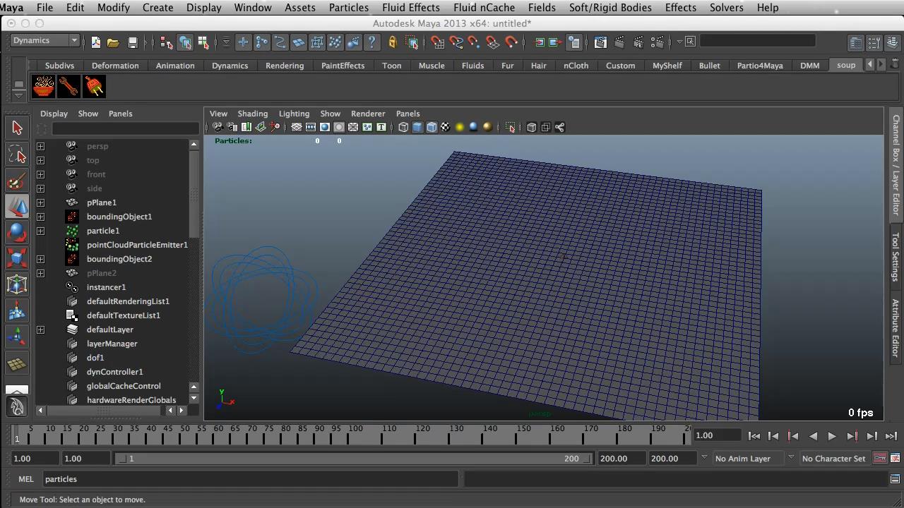Image resolution: width=904 pixels, height=508 pixels.
Task: Activate the Rotate Tool in the toolbox
Action: (18, 233)
